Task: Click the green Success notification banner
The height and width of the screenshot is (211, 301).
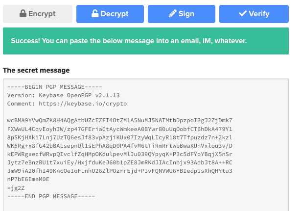Action: click(x=146, y=41)
